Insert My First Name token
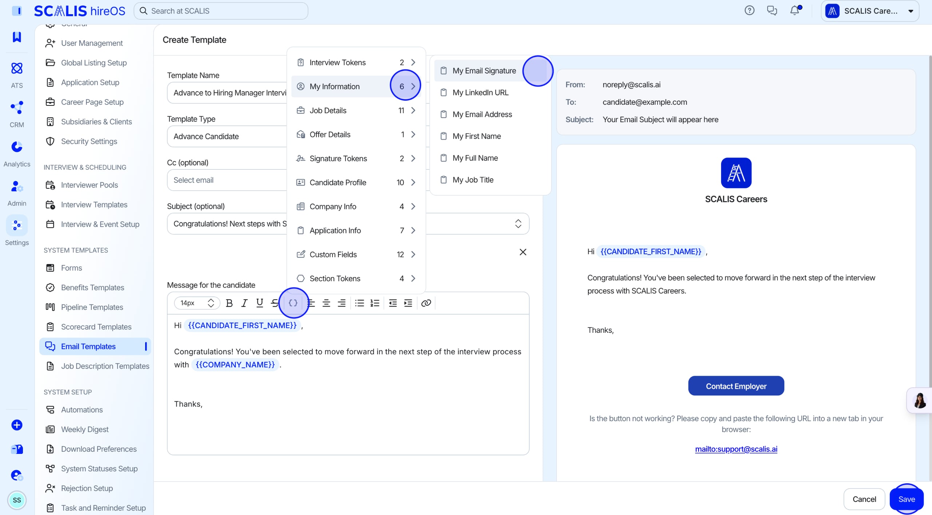Screen dimensions: 932x515 click(x=490, y=136)
